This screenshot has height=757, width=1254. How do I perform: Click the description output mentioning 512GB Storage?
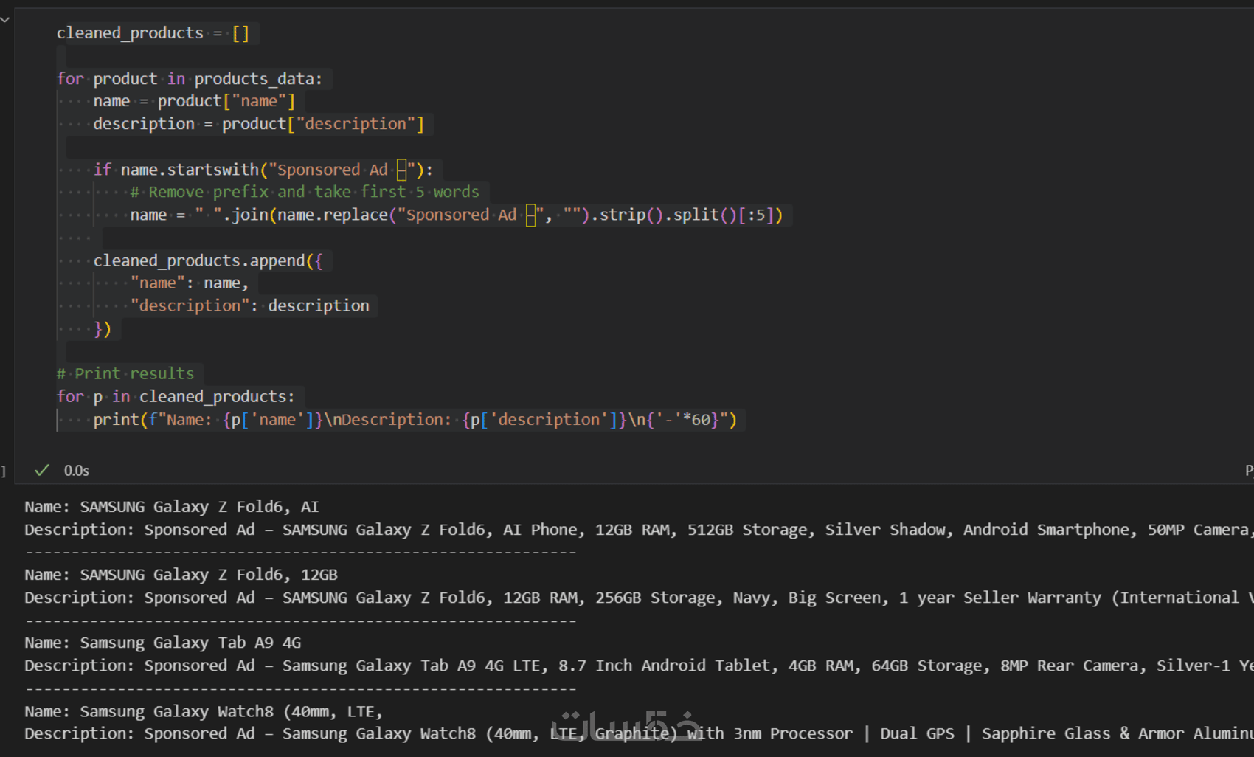639,530
